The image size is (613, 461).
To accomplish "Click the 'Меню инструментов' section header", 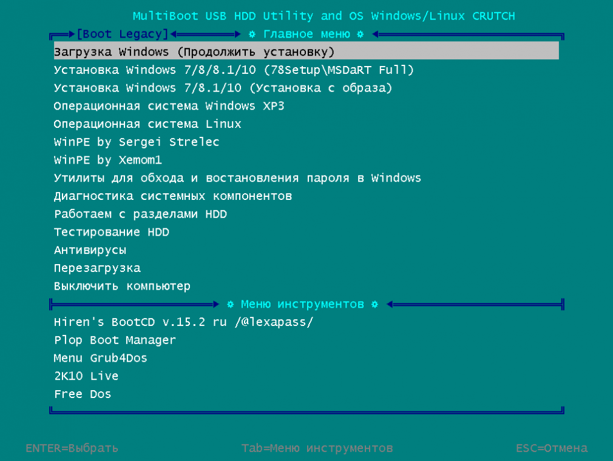I will coord(302,303).
